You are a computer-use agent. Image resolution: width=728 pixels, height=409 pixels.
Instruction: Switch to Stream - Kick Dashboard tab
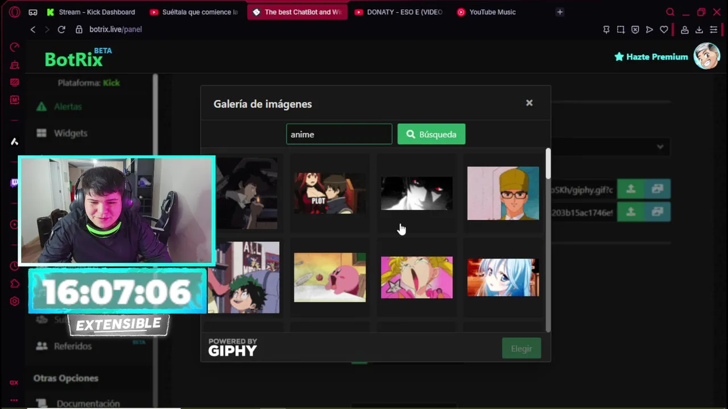(x=91, y=12)
